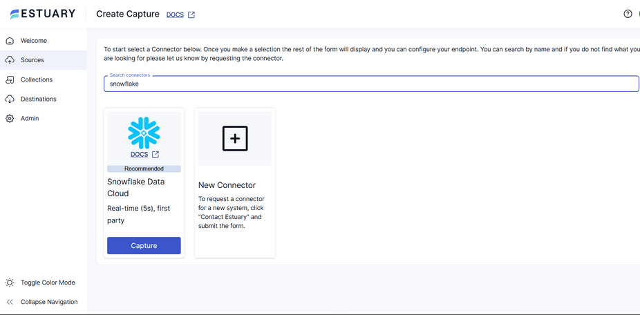Screen dimensions: 640x315
Task: Open the Collections menu item
Action: click(x=37, y=79)
